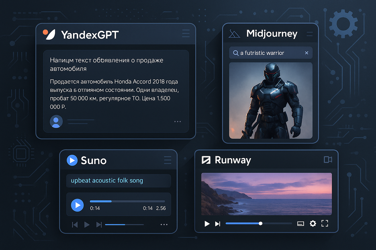The image size is (376, 250).
Task: Open Runway player settings gear
Action: click(313, 224)
